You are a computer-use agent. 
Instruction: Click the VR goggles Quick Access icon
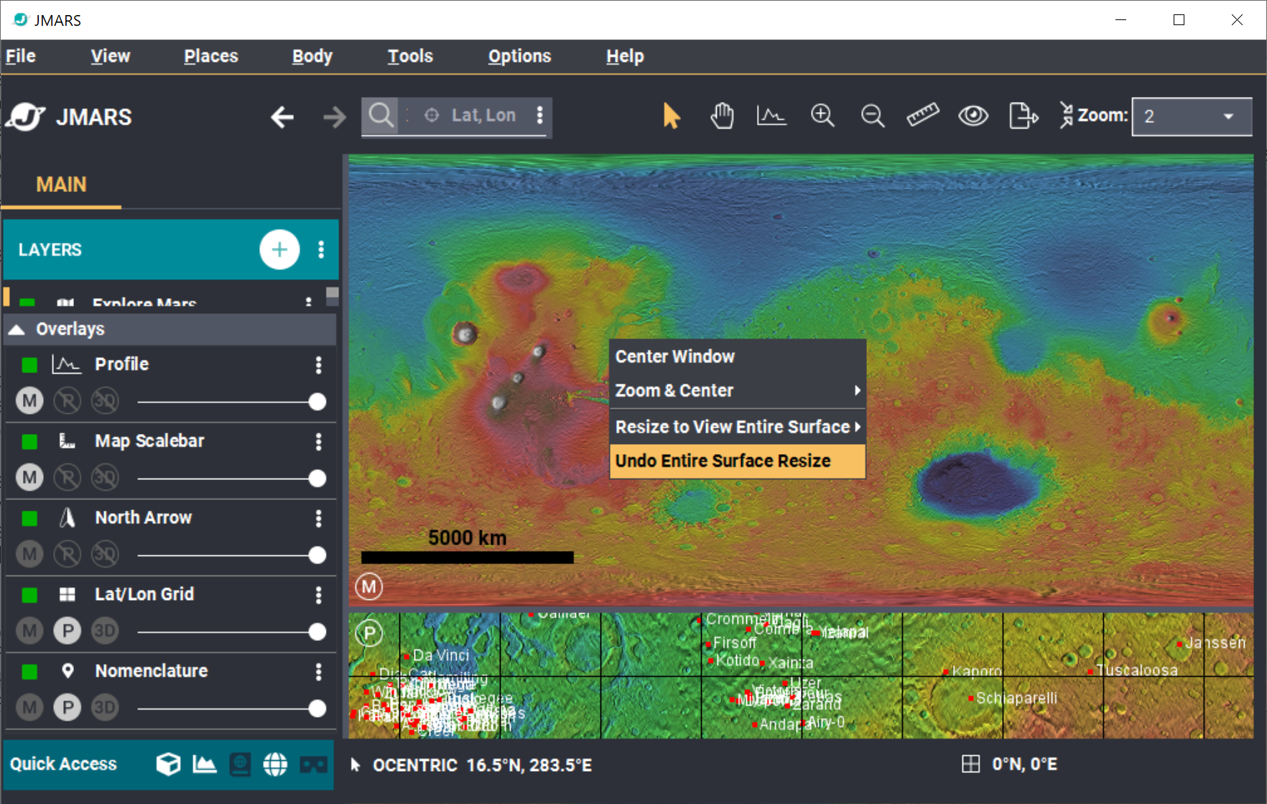click(313, 764)
